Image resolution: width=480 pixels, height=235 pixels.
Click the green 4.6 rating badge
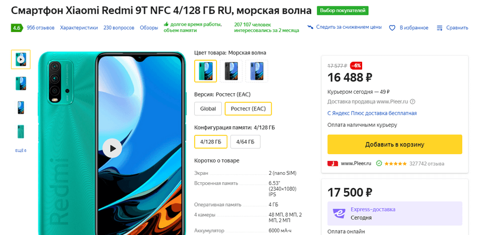click(17, 28)
